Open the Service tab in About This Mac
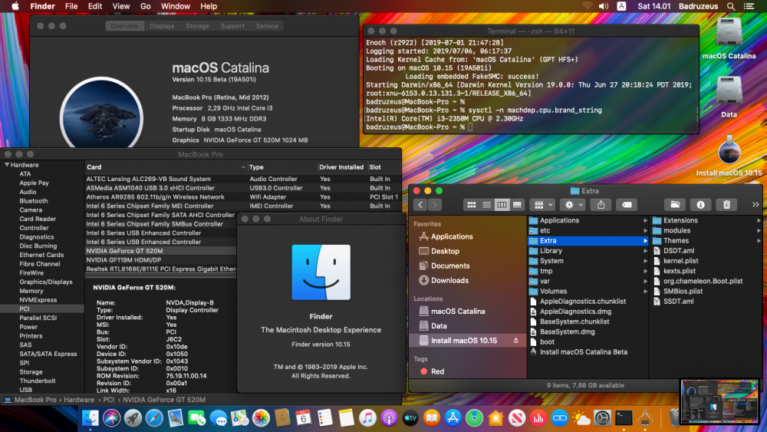This screenshot has height=432, width=767. pyautogui.click(x=267, y=26)
